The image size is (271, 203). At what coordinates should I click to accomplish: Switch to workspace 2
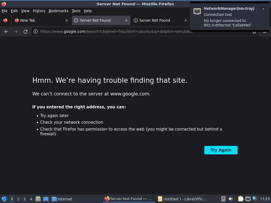pyautogui.click(x=18, y=199)
